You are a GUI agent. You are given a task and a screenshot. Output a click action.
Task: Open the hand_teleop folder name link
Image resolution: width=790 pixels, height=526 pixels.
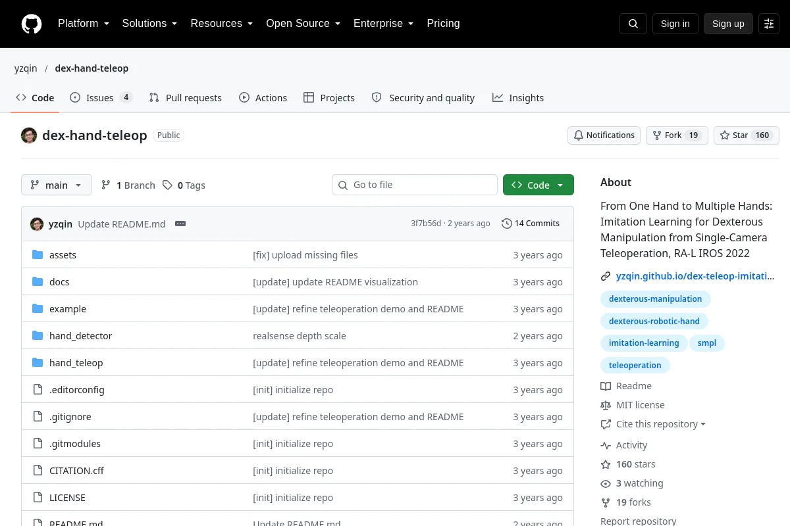click(x=76, y=363)
